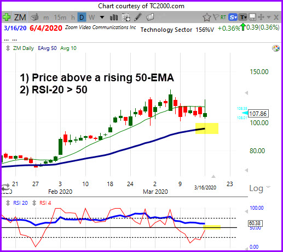Select the weekly 'W' timeframe
This screenshot has height=252, width=283.
(x=92, y=18)
